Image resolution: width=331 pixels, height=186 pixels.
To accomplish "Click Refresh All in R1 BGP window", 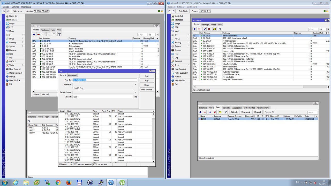I will pyautogui.click(x=246, y=112).
